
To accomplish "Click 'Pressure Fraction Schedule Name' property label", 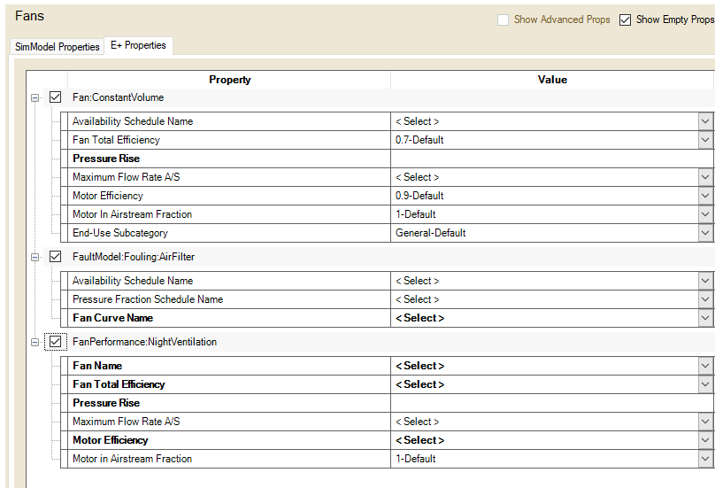I will 148,299.
